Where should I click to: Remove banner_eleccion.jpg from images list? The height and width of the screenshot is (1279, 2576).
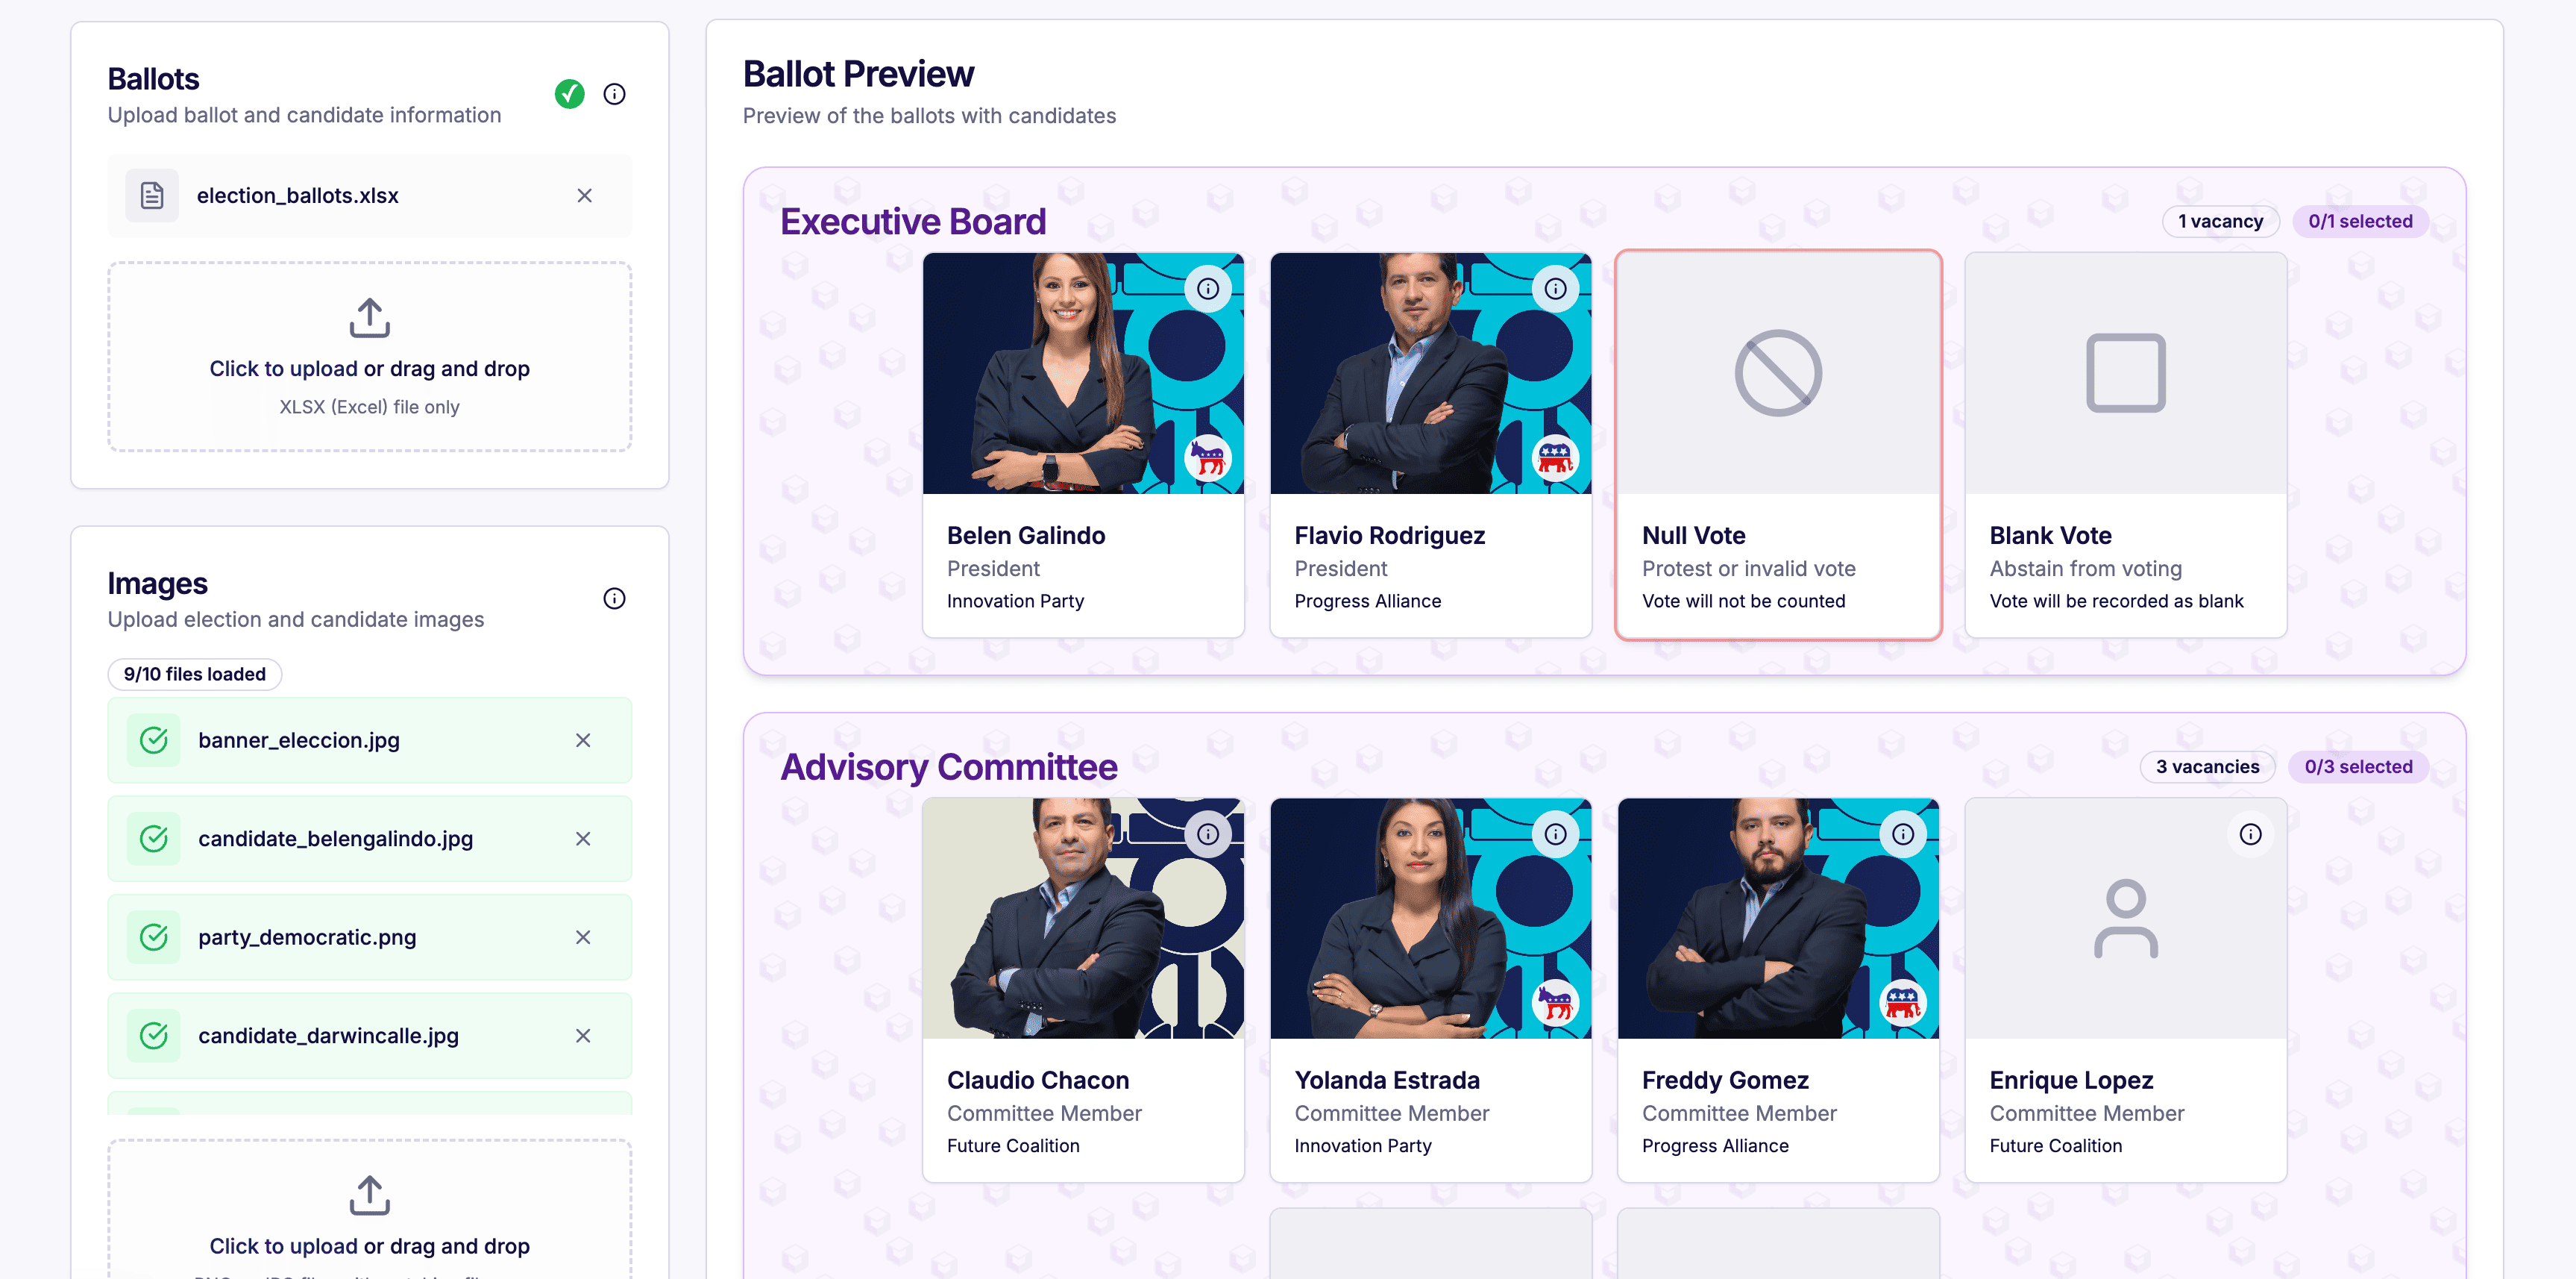pos(583,740)
